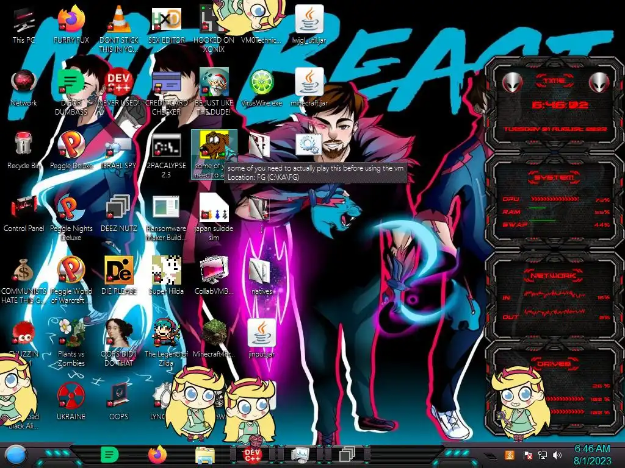625x468 pixels.
Task: Open the taskbar clock showing 6:46 AM
Action: [592, 455]
